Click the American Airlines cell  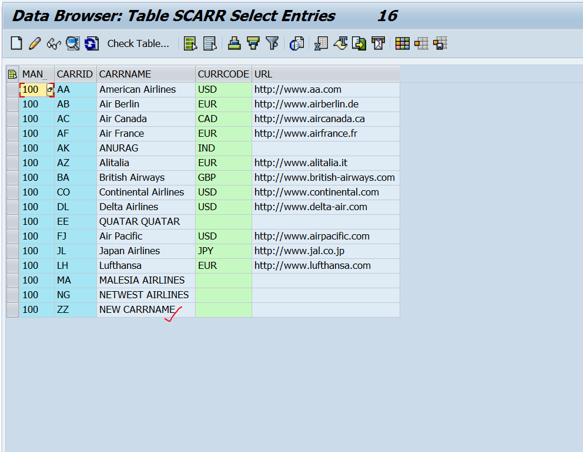[146, 89]
